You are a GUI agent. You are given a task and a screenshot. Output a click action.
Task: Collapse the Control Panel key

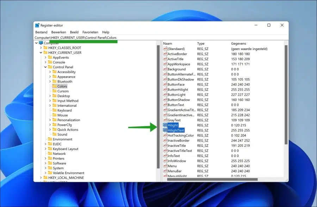[x=45, y=67]
